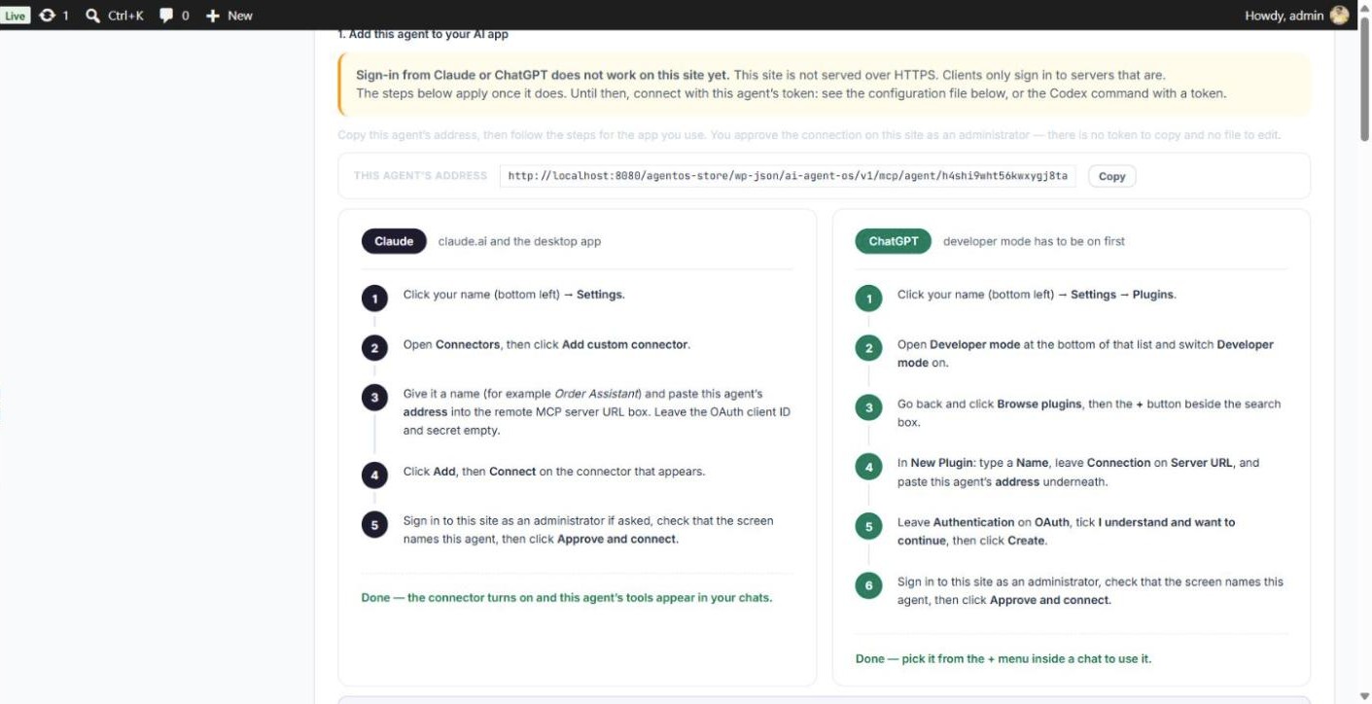Click Claude step 'Click Add, then Connect on the connector'
The height and width of the screenshot is (704, 1372).
(554, 472)
